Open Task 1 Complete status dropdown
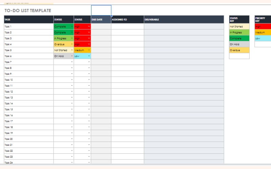The image size is (271, 169). 72,26
